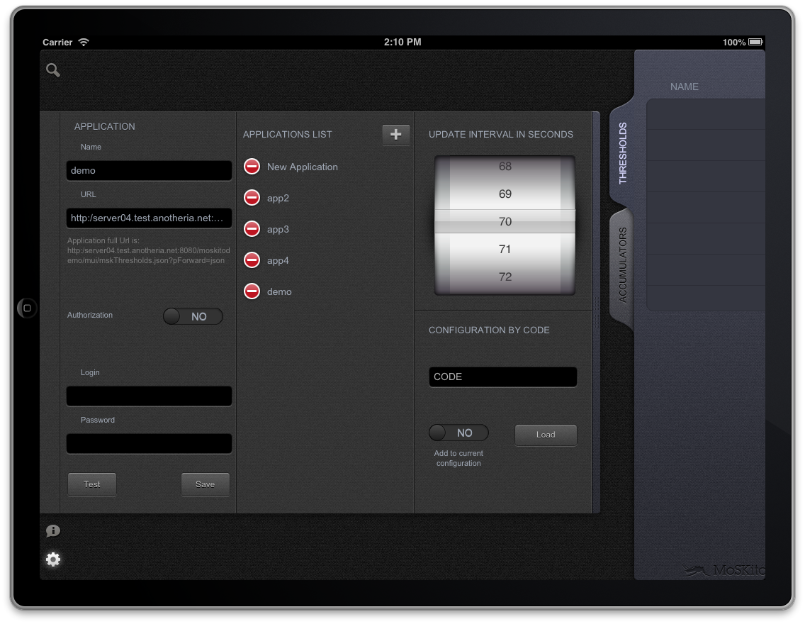This screenshot has height=624, width=805.
Task: Select demo in applications list
Action: coord(279,291)
